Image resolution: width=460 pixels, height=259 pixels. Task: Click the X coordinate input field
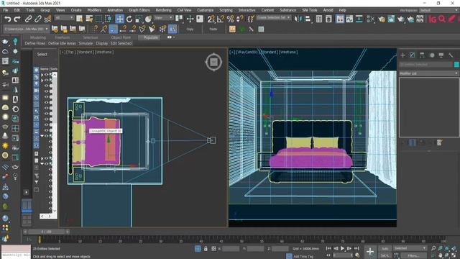coord(231,249)
